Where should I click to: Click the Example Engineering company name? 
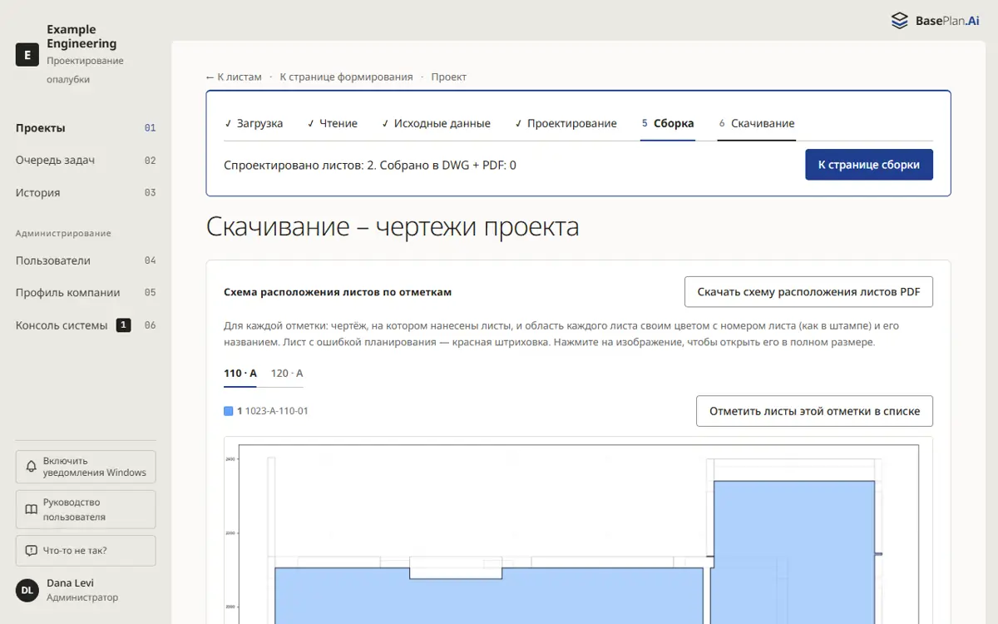point(82,37)
